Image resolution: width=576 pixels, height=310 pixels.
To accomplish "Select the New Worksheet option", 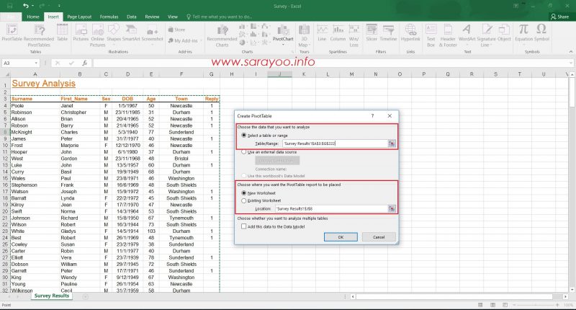I will (243, 193).
